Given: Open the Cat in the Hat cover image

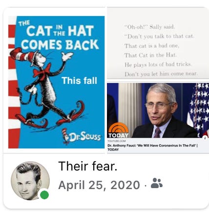Looking at the screenshot, I should (56, 82).
